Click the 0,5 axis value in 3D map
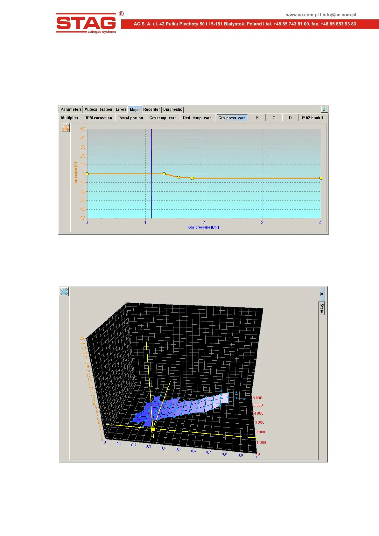The height and width of the screenshot is (536, 379). (178, 449)
